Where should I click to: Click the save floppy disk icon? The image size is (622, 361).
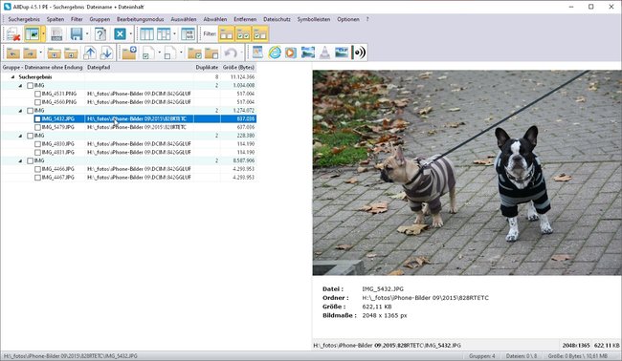77,34
